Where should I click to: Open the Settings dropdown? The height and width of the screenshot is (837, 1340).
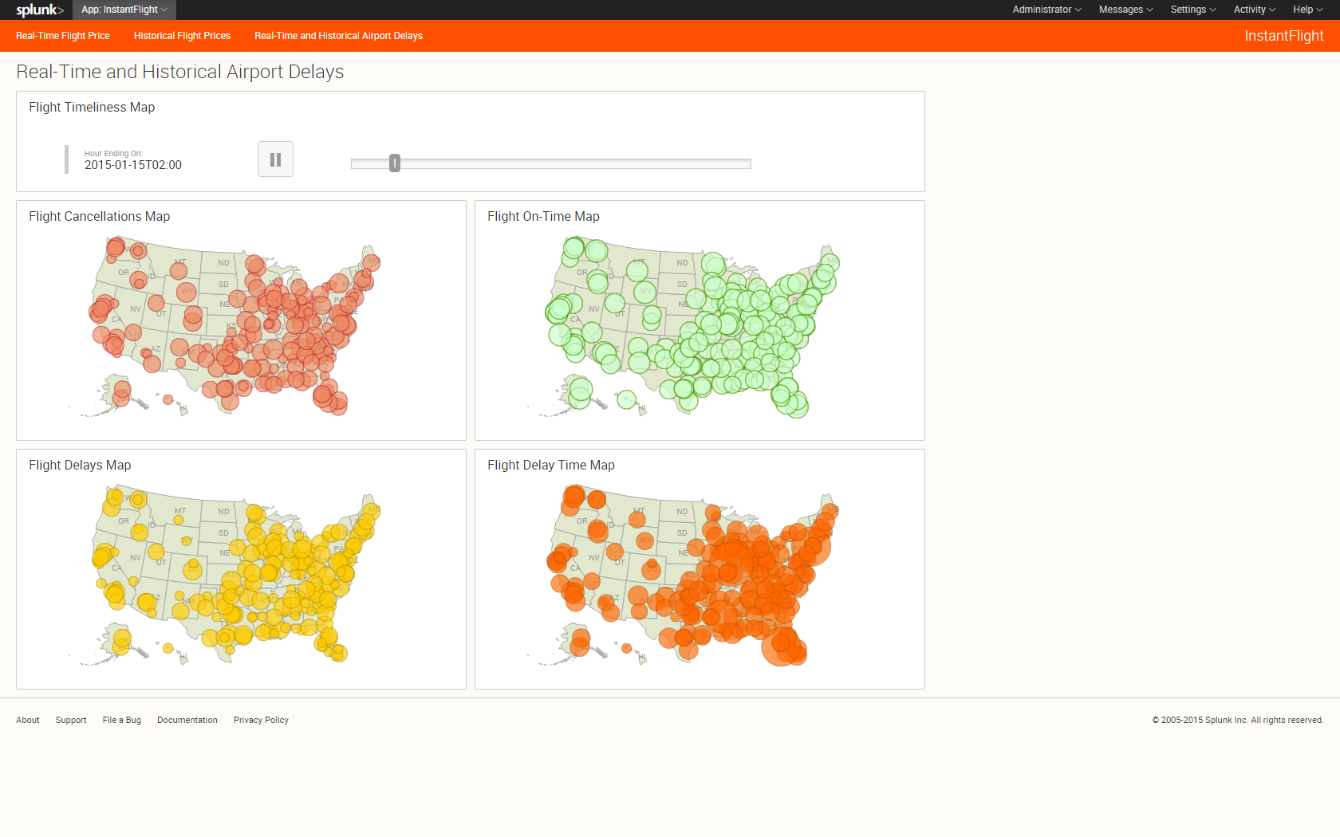[x=1193, y=10]
